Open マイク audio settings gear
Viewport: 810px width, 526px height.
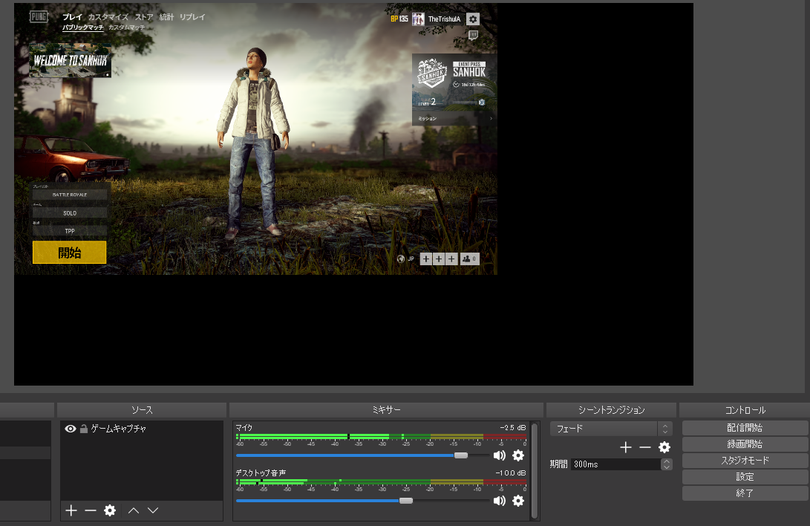click(x=518, y=455)
